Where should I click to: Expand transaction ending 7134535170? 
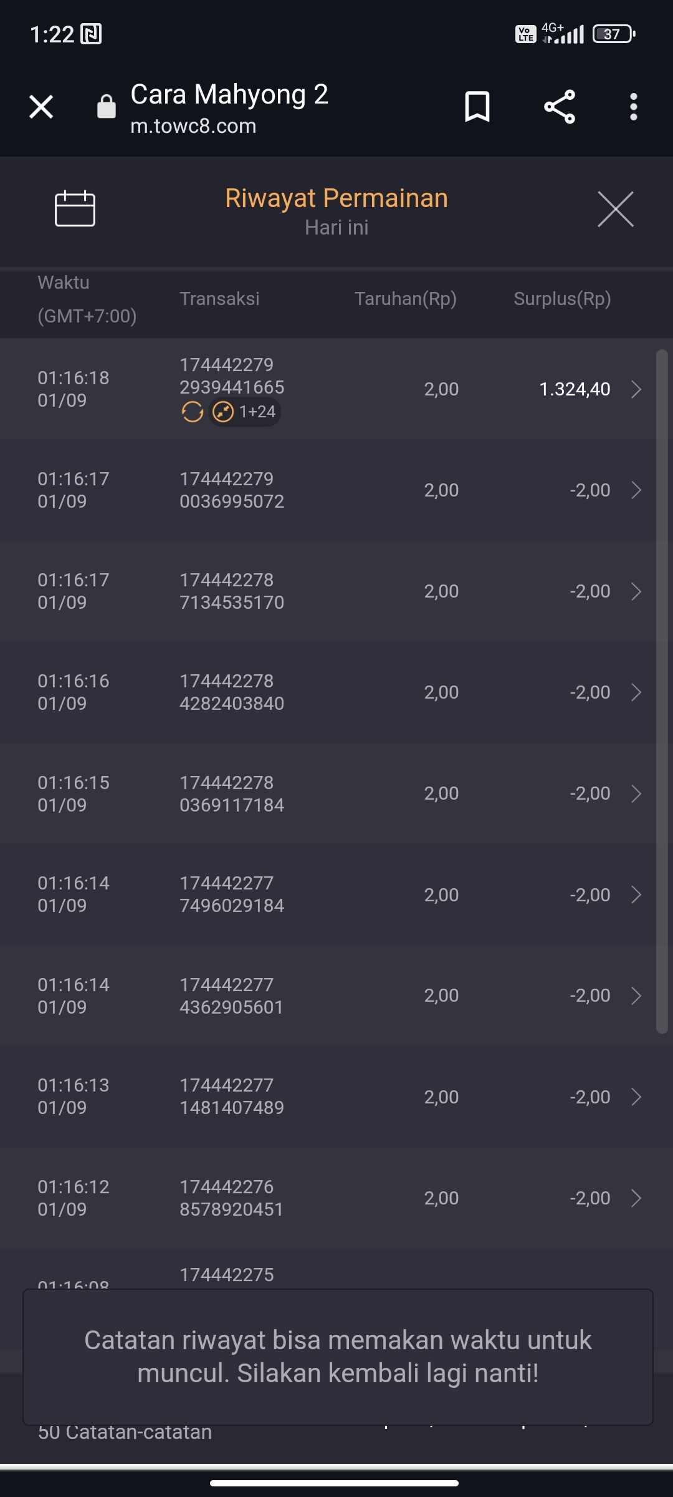point(636,591)
